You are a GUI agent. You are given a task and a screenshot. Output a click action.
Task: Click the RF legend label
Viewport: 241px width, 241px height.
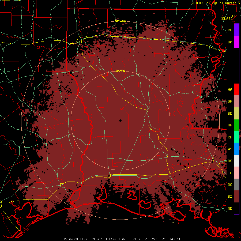pyautogui.click(x=230, y=30)
